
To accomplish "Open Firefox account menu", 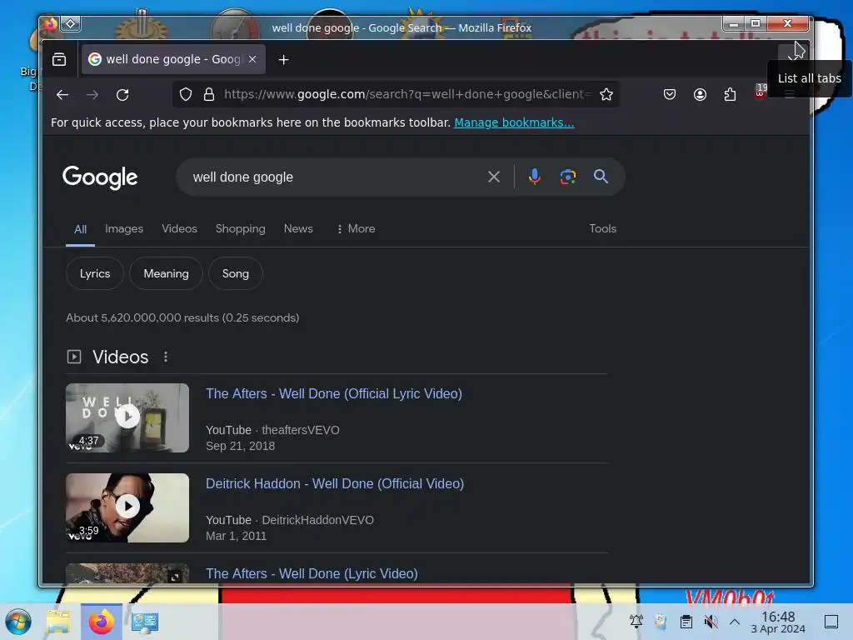I will 700,95.
